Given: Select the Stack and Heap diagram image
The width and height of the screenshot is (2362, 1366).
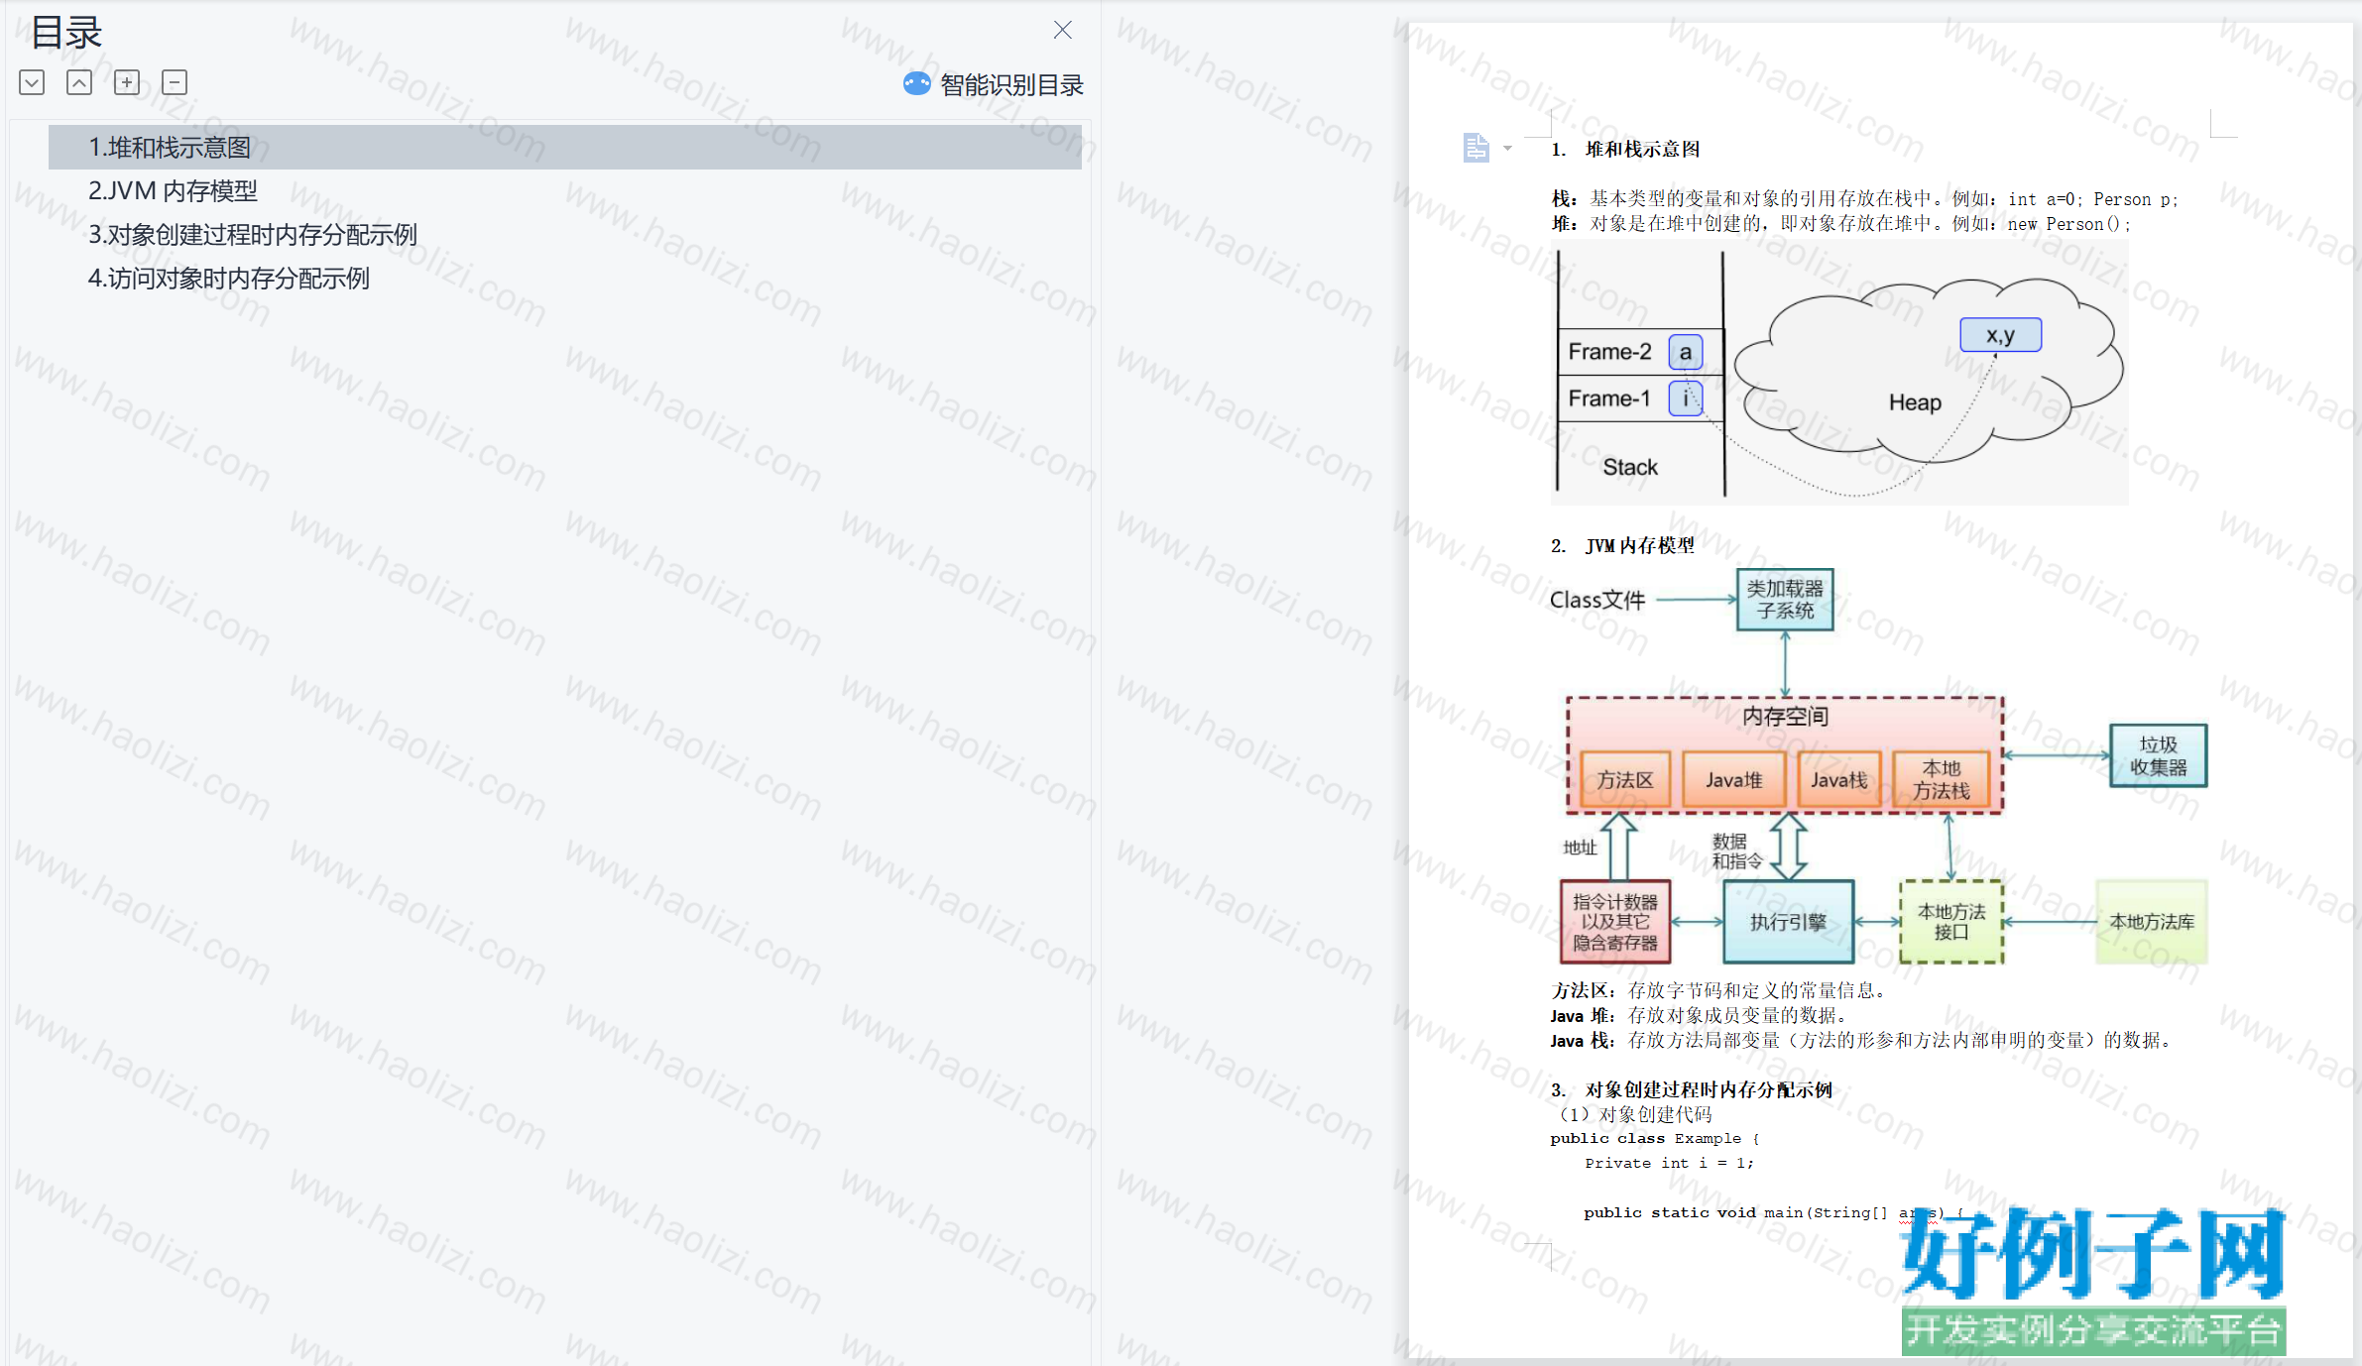Looking at the screenshot, I should pos(1840,374).
